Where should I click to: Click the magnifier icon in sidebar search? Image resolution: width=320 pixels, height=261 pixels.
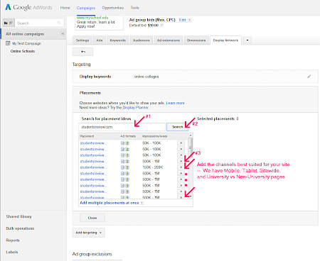(x=59, y=23)
